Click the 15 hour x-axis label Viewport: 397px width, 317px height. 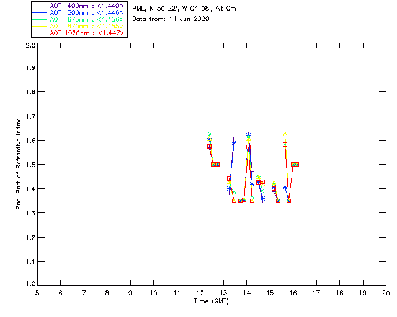pos(270,293)
